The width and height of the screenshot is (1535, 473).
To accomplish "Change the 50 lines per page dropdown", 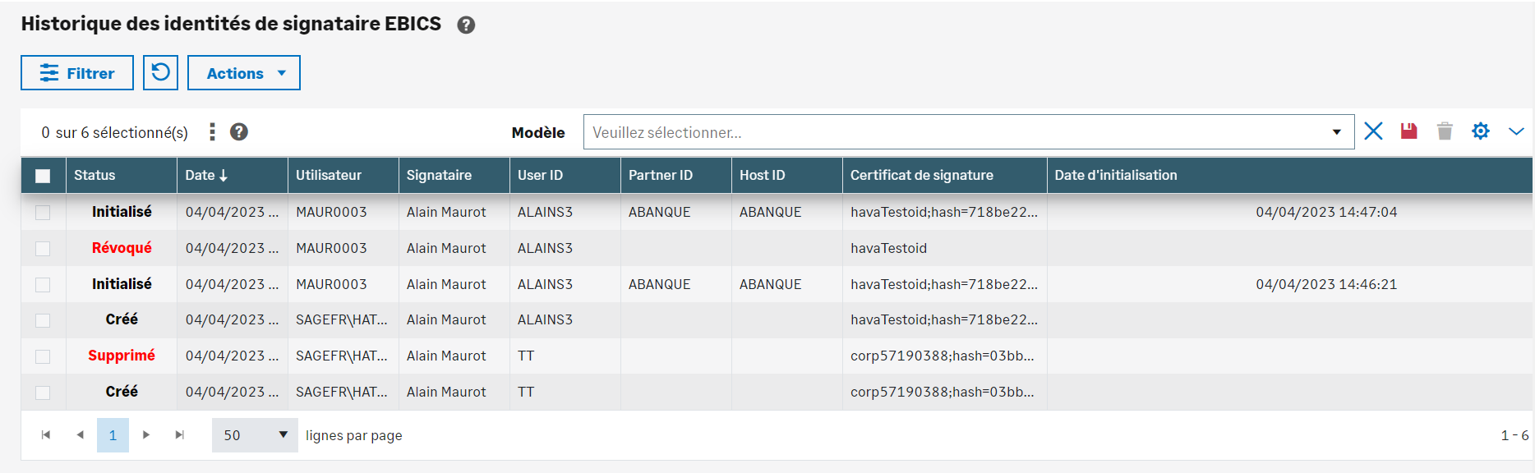I will click(255, 434).
